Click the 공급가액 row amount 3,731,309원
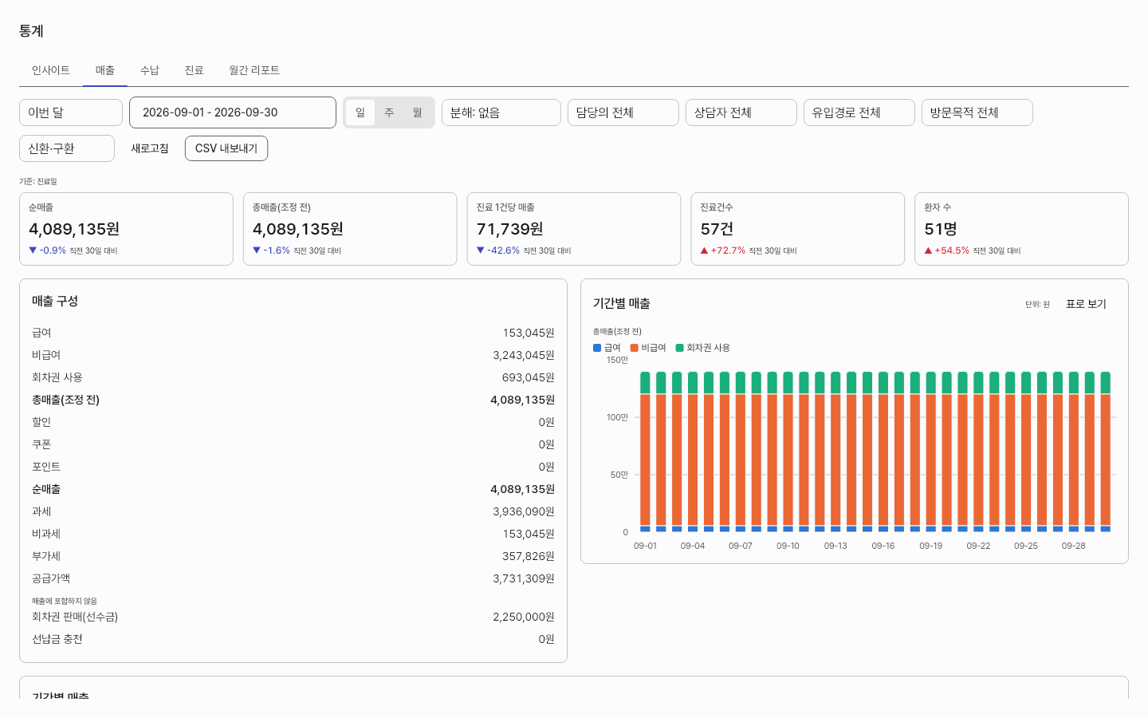 tap(523, 578)
